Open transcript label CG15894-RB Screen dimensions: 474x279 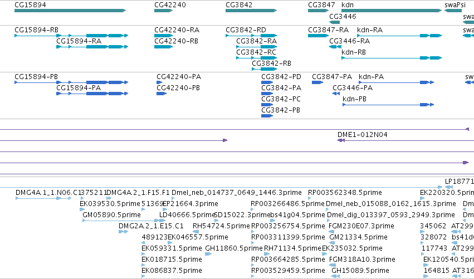36,30
